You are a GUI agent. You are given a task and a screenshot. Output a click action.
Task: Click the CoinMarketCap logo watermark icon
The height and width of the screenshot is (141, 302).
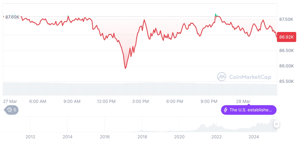[221, 77]
